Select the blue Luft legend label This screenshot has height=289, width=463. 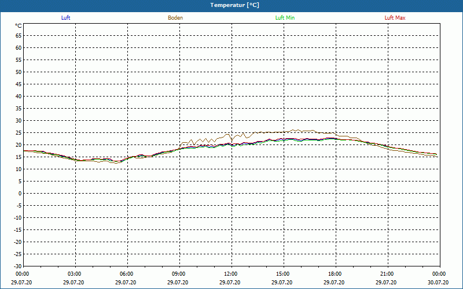pyautogui.click(x=65, y=18)
